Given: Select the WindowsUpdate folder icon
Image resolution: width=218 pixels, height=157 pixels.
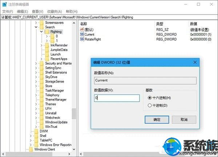Looking at the screenshot, I should (x=42, y=122).
